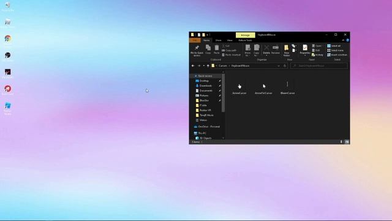Click New folder icon in title bar
This screenshot has width=392, height=221.
pyautogui.click(x=203, y=35)
